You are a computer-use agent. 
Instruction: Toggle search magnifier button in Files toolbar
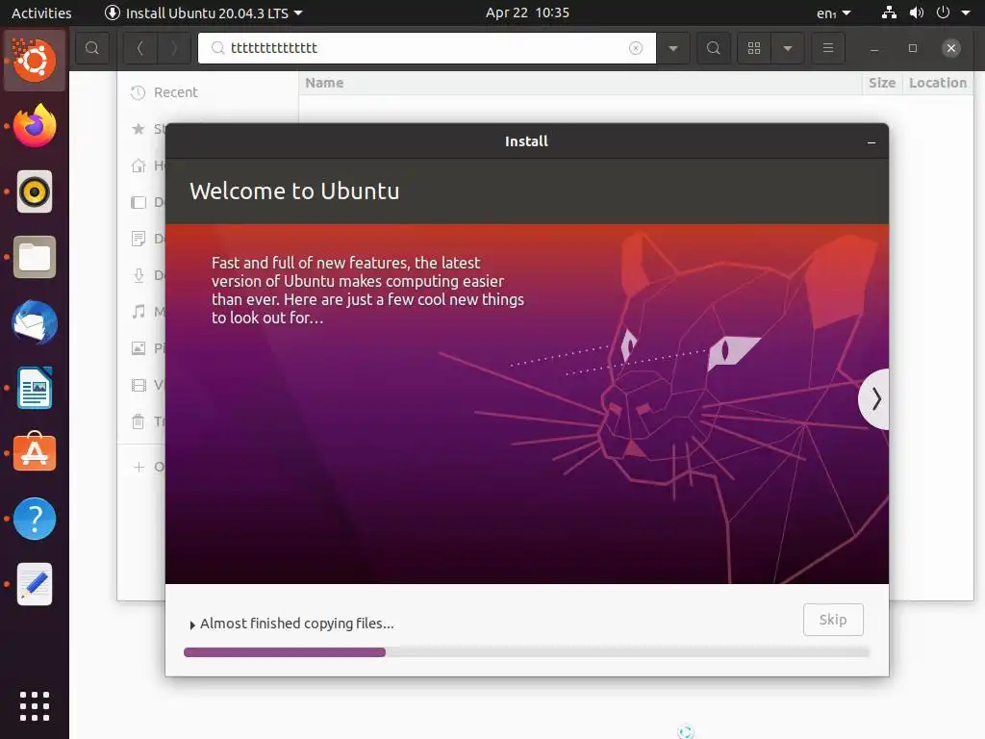pos(713,48)
